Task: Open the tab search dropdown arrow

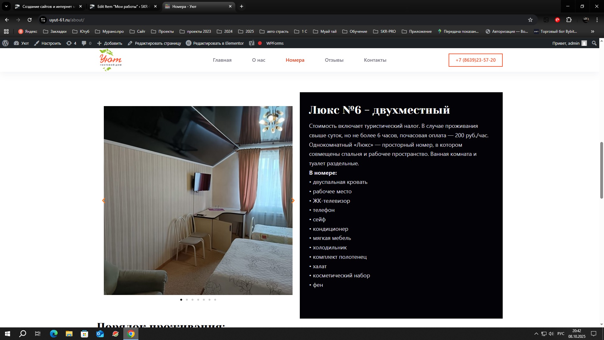Action: point(6,6)
